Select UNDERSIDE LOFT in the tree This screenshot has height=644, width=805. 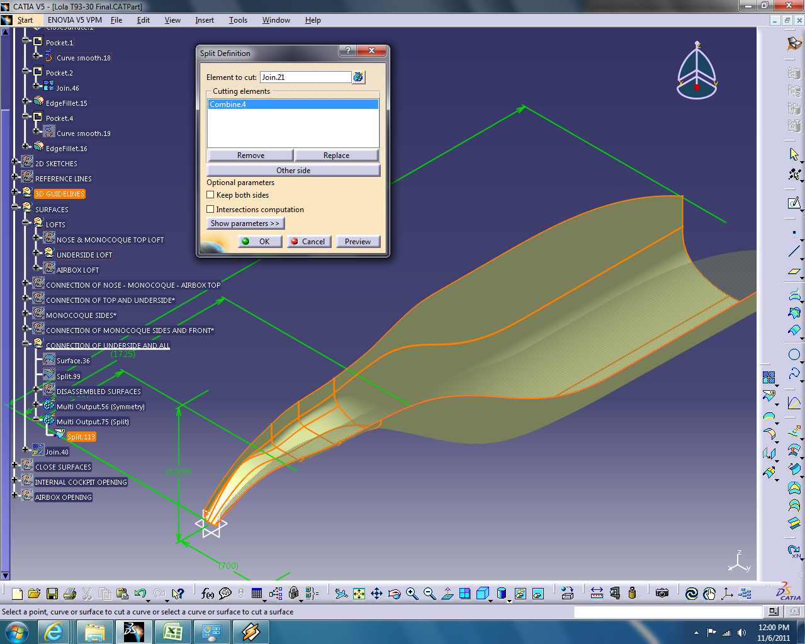point(84,255)
